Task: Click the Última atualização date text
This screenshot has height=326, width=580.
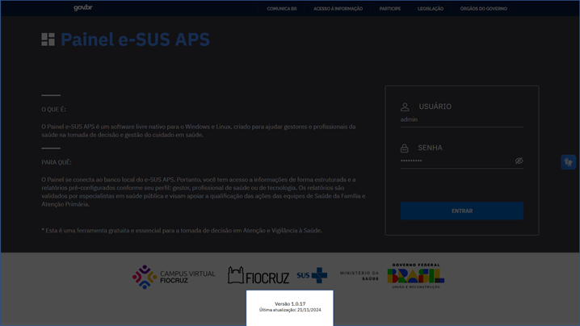Action: [290, 310]
